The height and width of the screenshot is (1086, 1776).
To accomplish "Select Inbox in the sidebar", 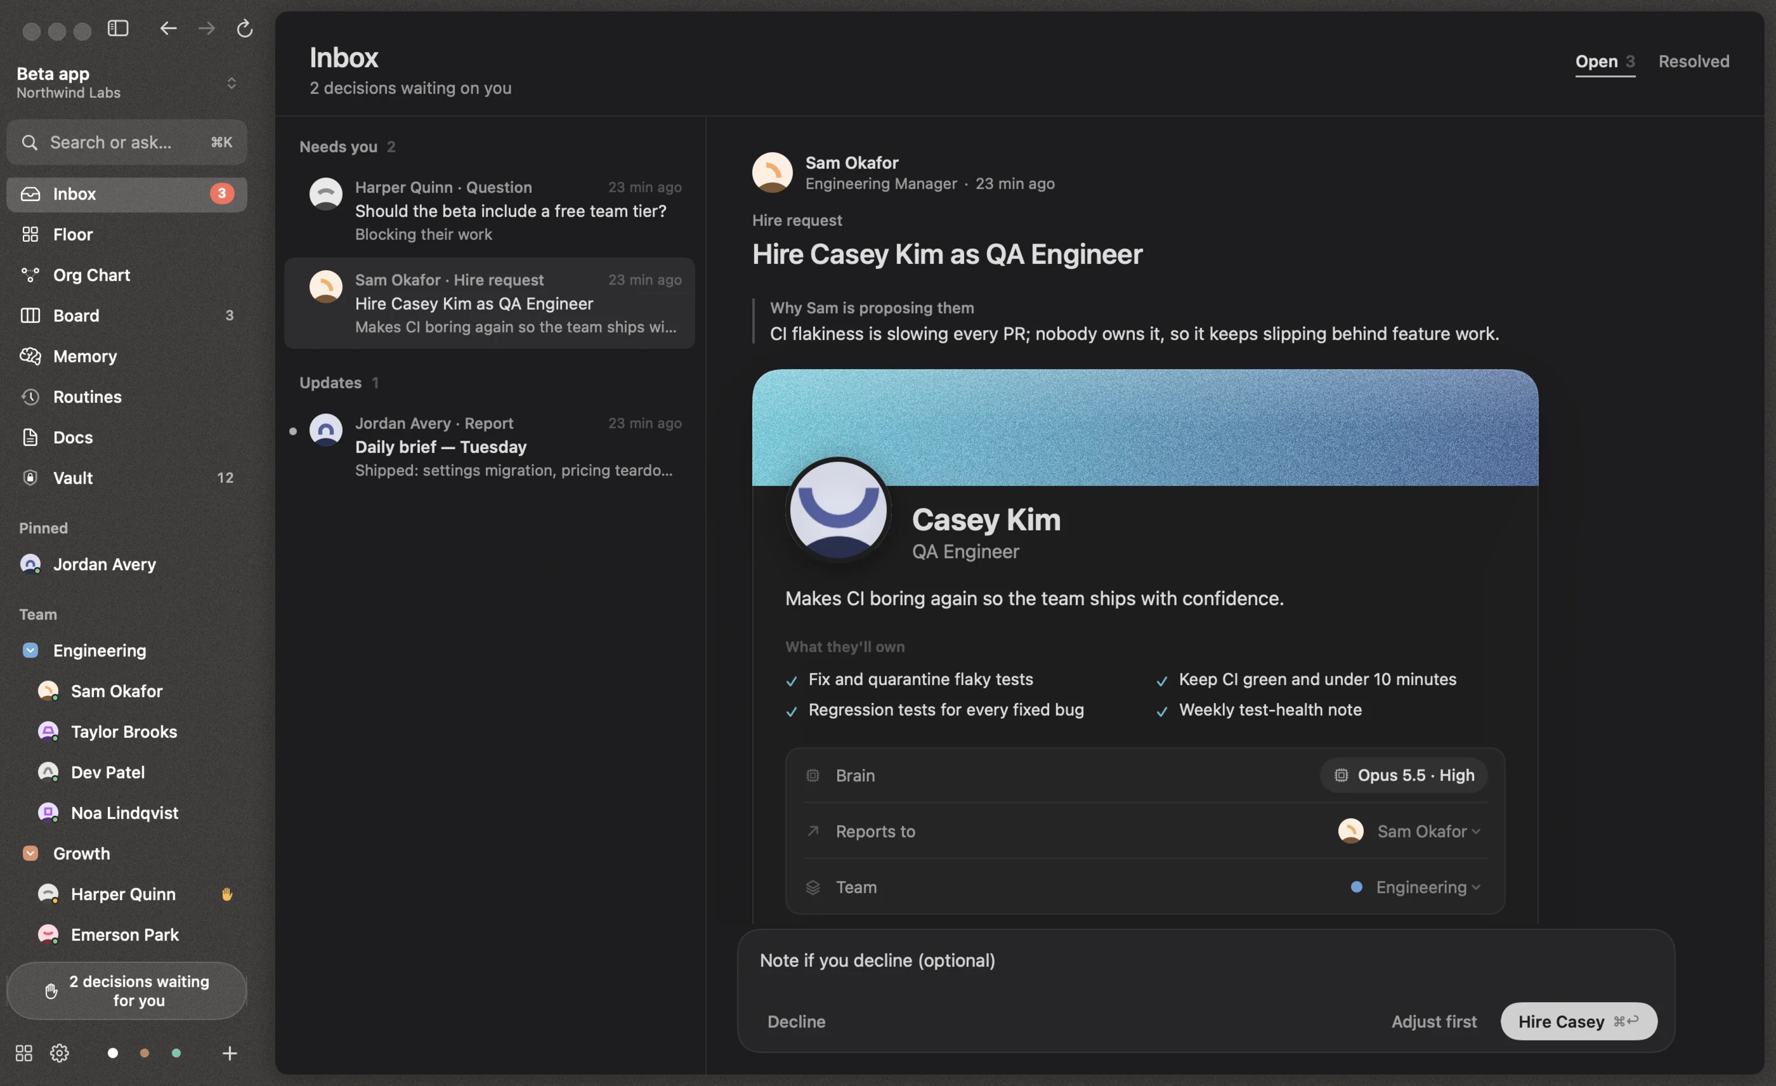I will [x=127, y=194].
